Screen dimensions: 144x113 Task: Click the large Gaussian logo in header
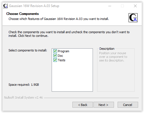click(x=133, y=18)
